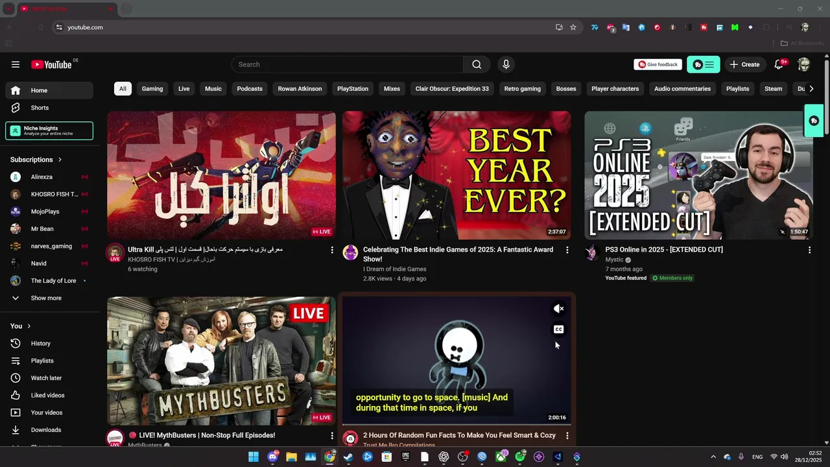Image resolution: width=830 pixels, height=467 pixels.
Task: Open the Chrome extensions puzzle icon
Action: point(766,27)
